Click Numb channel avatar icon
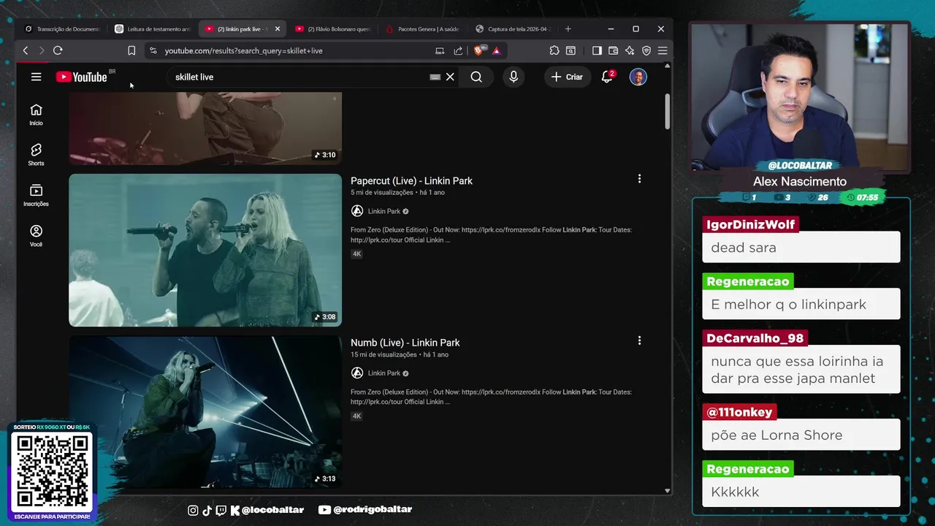Image resolution: width=935 pixels, height=526 pixels. 357,373
